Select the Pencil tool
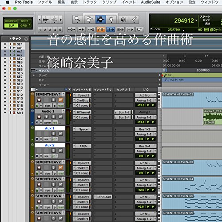The height and width of the screenshot is (222, 222). click(134, 19)
